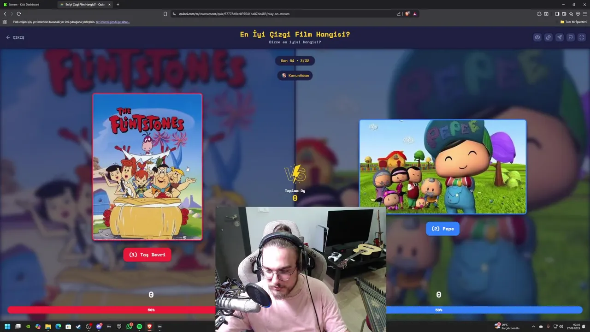Vote for (2) Pepe button
Image resolution: width=590 pixels, height=332 pixels.
click(442, 229)
